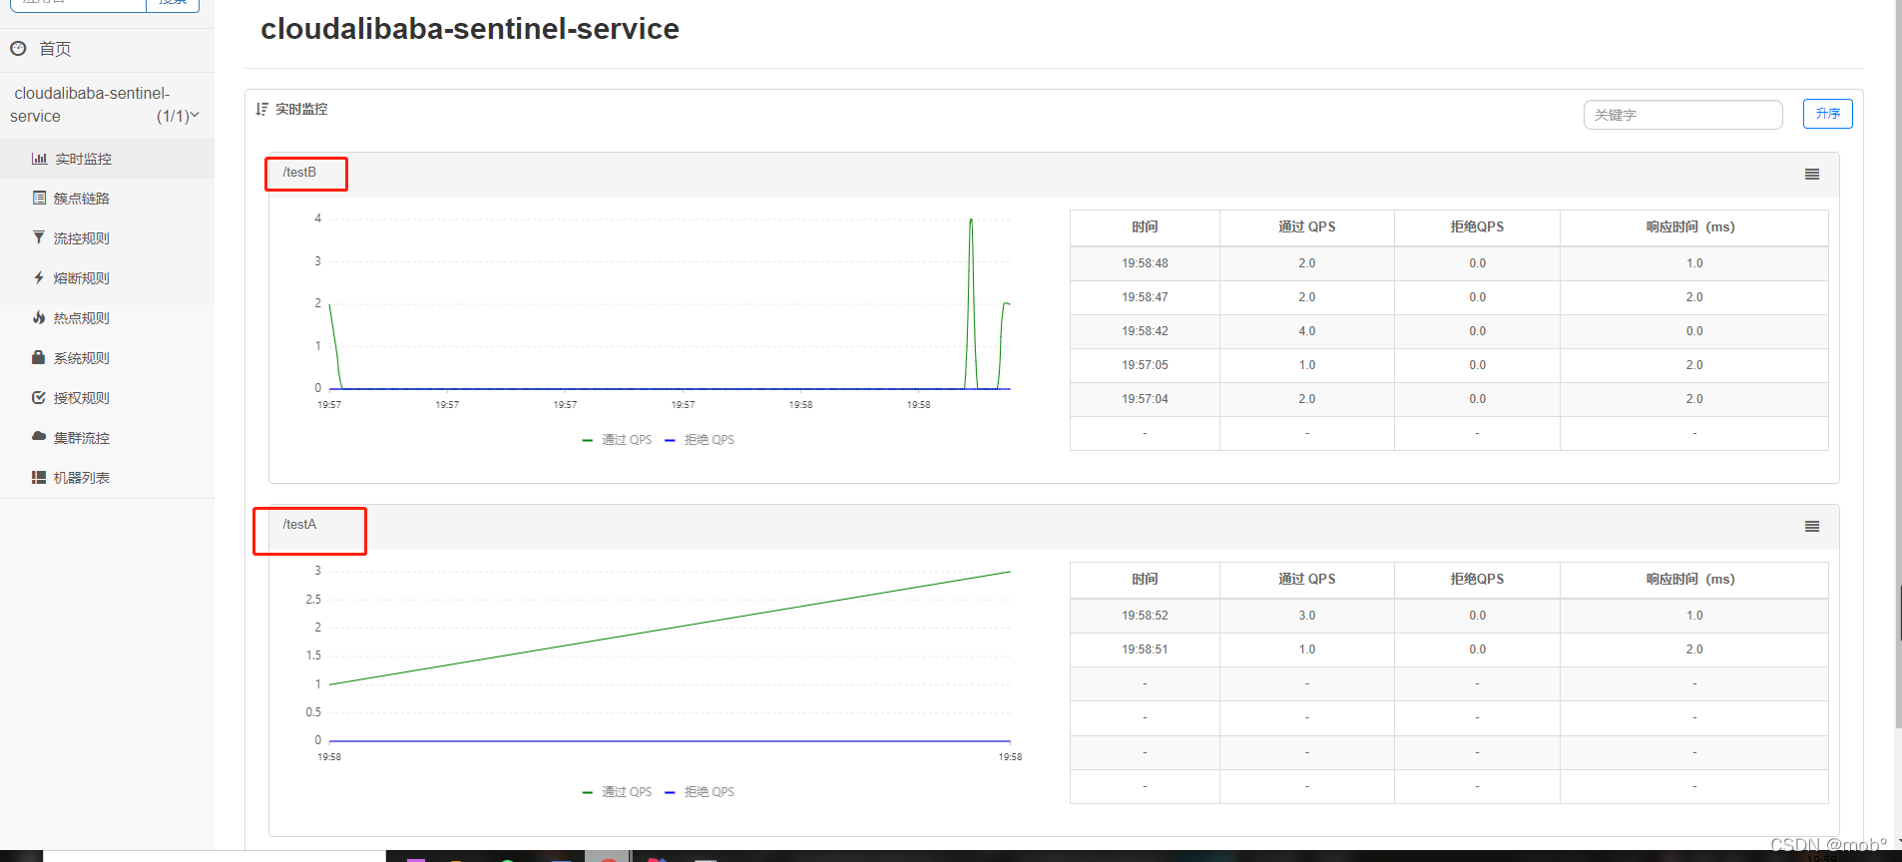Click the 升序 sort button
This screenshot has height=862, width=1902.
pyautogui.click(x=1827, y=114)
